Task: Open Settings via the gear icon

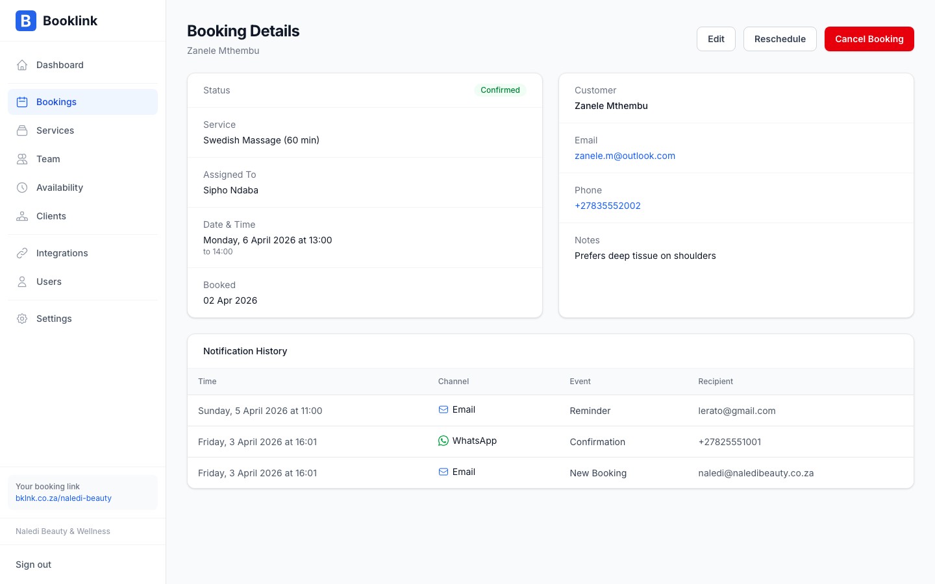Action: coord(22,319)
